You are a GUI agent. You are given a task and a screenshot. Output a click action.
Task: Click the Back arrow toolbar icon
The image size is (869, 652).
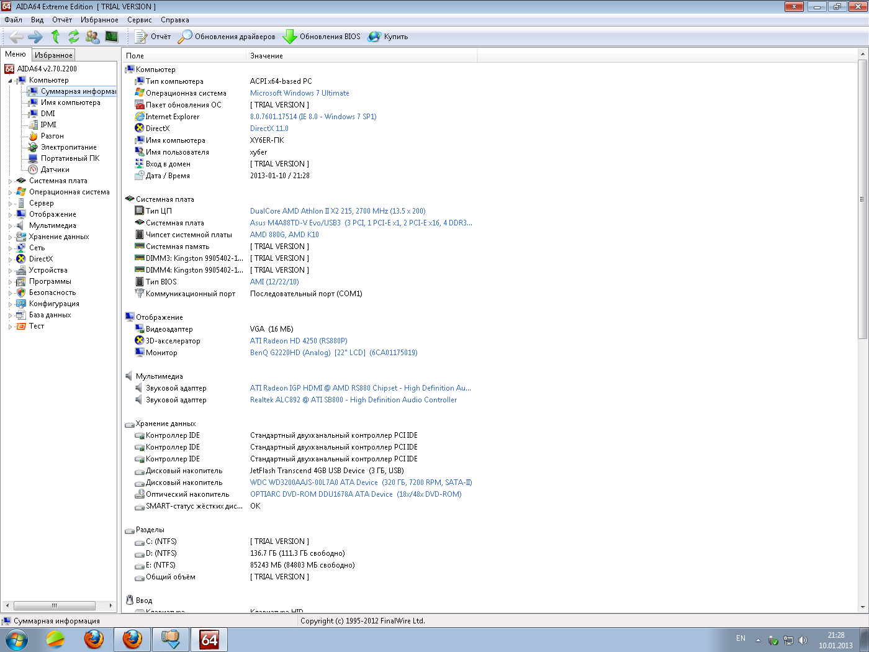(16, 37)
